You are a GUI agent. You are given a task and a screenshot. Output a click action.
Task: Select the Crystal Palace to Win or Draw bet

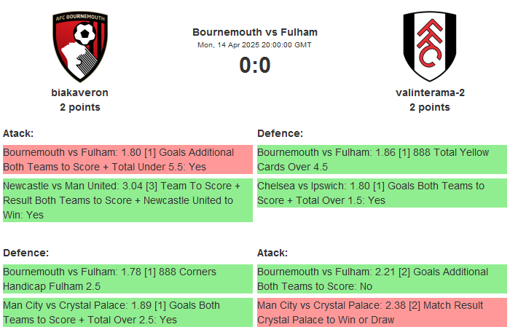coord(382,312)
